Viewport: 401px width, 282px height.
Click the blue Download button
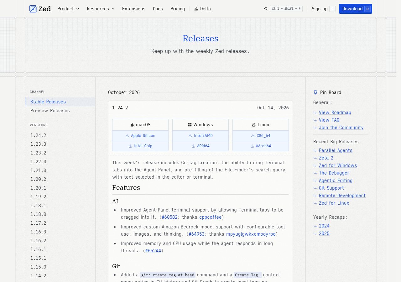(356, 9)
